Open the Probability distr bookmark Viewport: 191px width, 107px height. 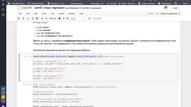pos(16,4)
